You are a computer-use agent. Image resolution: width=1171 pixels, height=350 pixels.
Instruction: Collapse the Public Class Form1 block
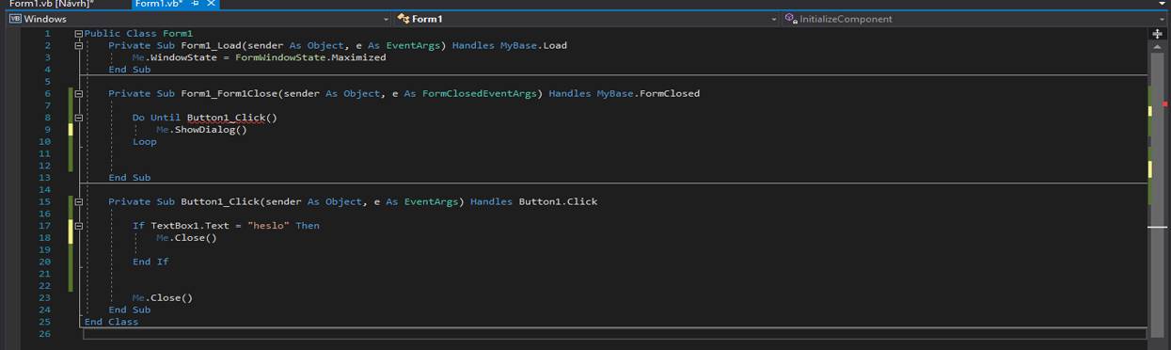tap(79, 33)
